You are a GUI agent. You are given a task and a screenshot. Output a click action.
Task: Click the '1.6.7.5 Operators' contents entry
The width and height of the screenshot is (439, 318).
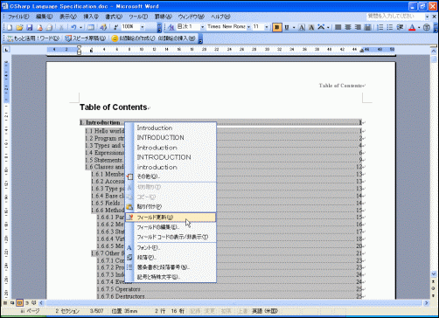coord(119,289)
